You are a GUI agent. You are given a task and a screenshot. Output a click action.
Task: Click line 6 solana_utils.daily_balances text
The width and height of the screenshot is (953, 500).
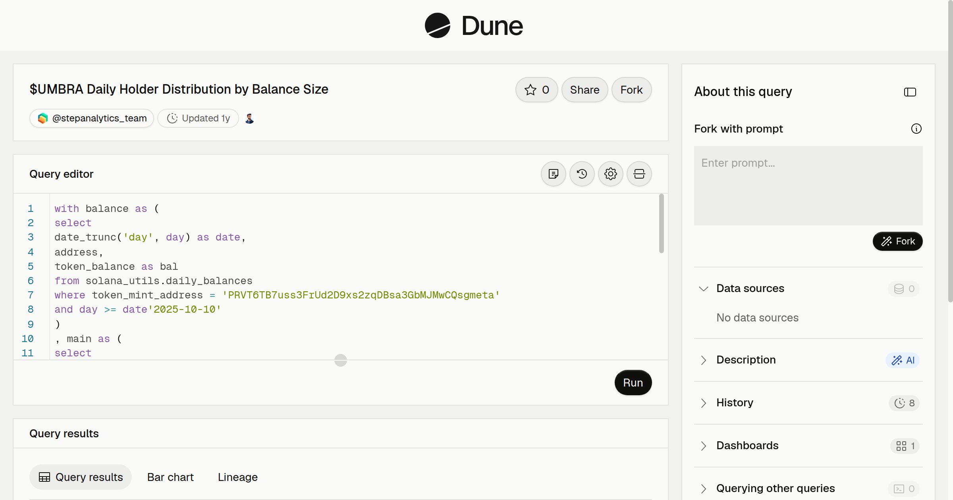169,281
